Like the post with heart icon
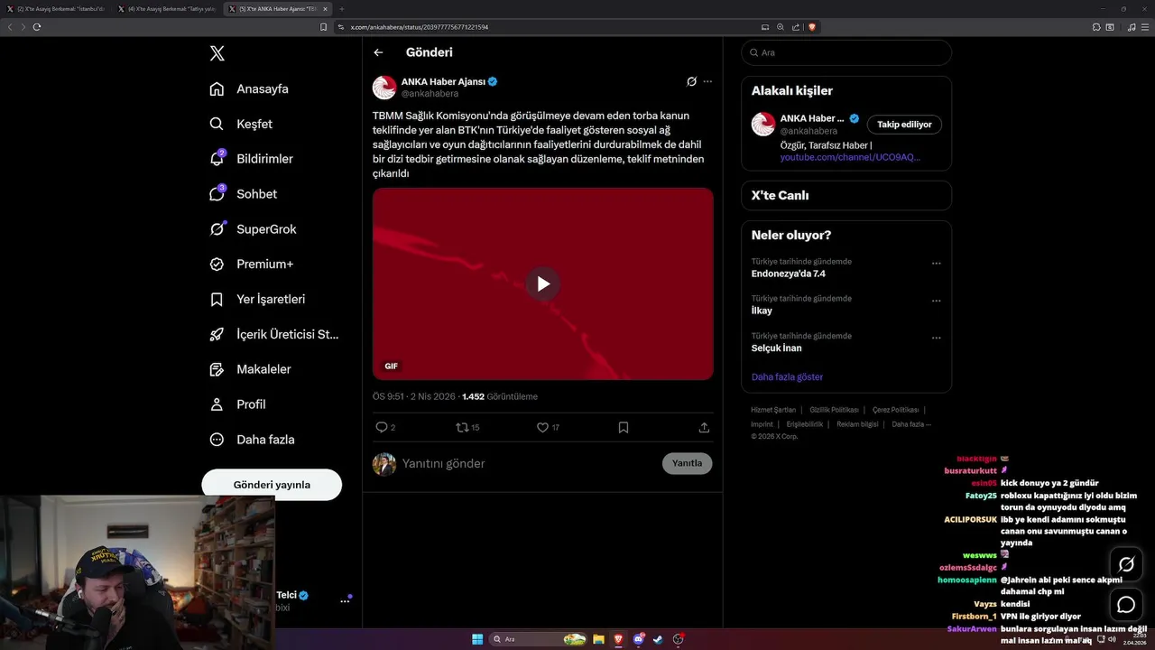This screenshot has width=1155, height=650. (542, 427)
